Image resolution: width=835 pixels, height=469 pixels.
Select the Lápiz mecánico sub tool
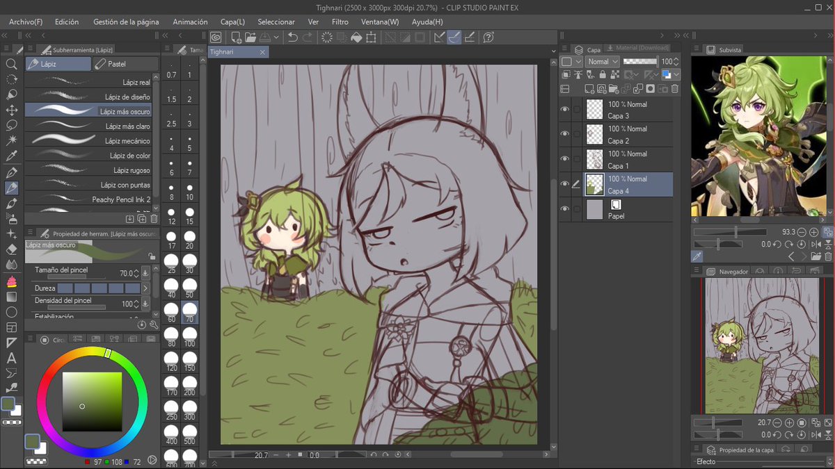click(x=88, y=140)
